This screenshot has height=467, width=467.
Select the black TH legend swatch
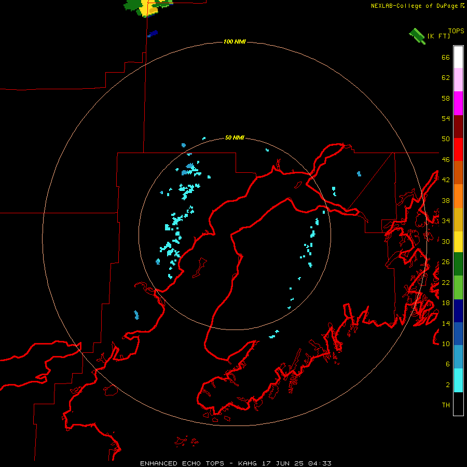pyautogui.click(x=458, y=404)
